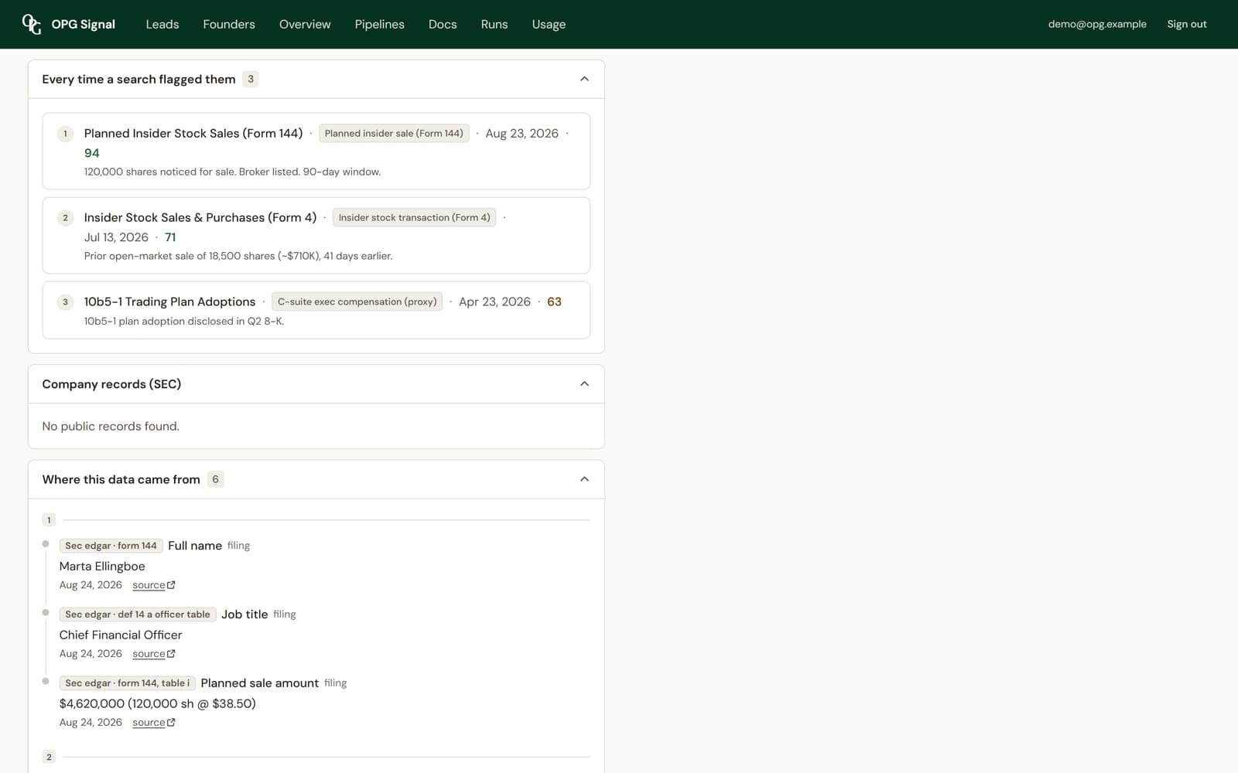Click the 'Sec edgar · form 144' tag
This screenshot has height=773, width=1238.
(111, 546)
